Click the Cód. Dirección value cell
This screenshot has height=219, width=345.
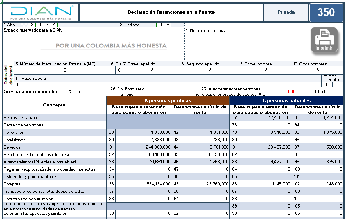tap(327, 84)
